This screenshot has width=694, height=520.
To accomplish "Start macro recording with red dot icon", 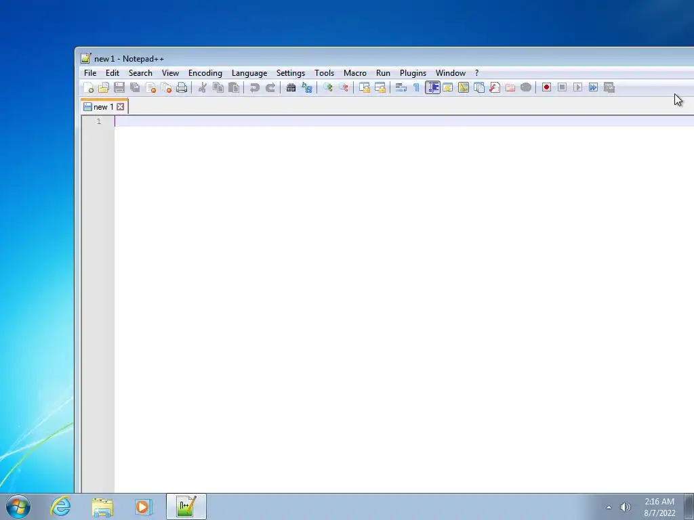I will (547, 87).
